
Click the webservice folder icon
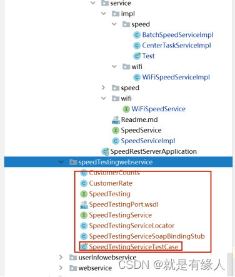click(73, 268)
